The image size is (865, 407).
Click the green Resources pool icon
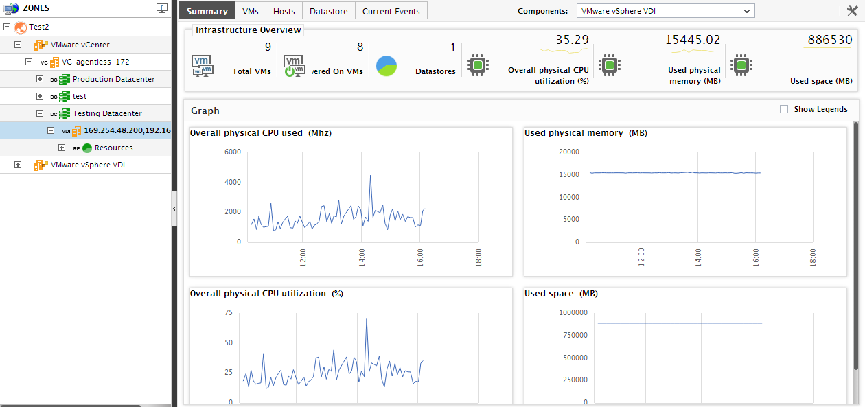coord(87,148)
